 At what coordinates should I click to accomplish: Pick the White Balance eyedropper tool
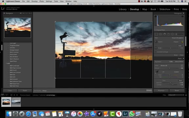point(157,72)
